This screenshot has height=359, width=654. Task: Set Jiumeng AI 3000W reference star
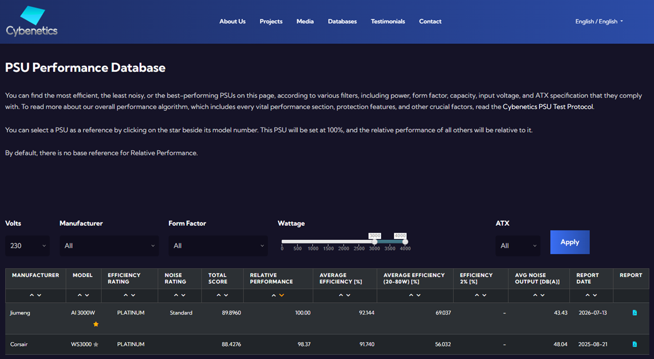pos(96,324)
